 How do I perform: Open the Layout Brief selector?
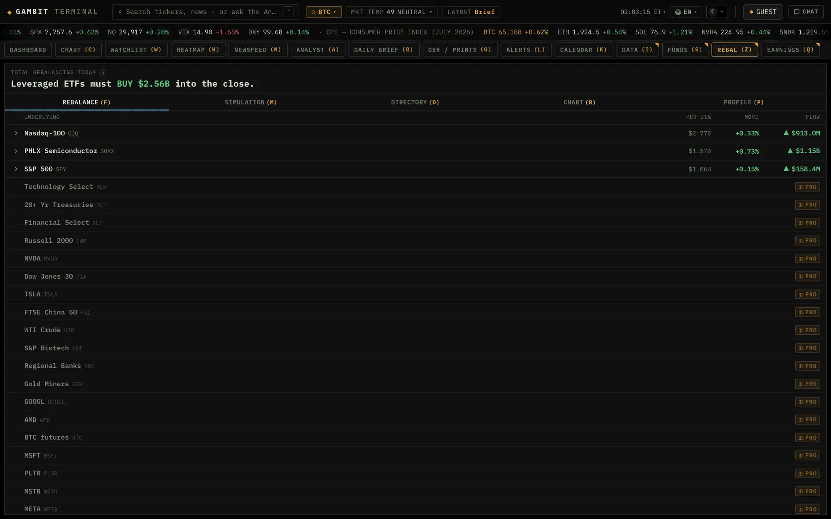pyautogui.click(x=471, y=12)
